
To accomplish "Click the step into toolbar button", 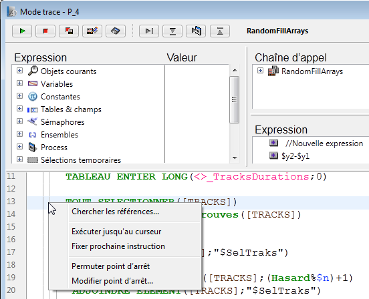I will tap(172, 31).
